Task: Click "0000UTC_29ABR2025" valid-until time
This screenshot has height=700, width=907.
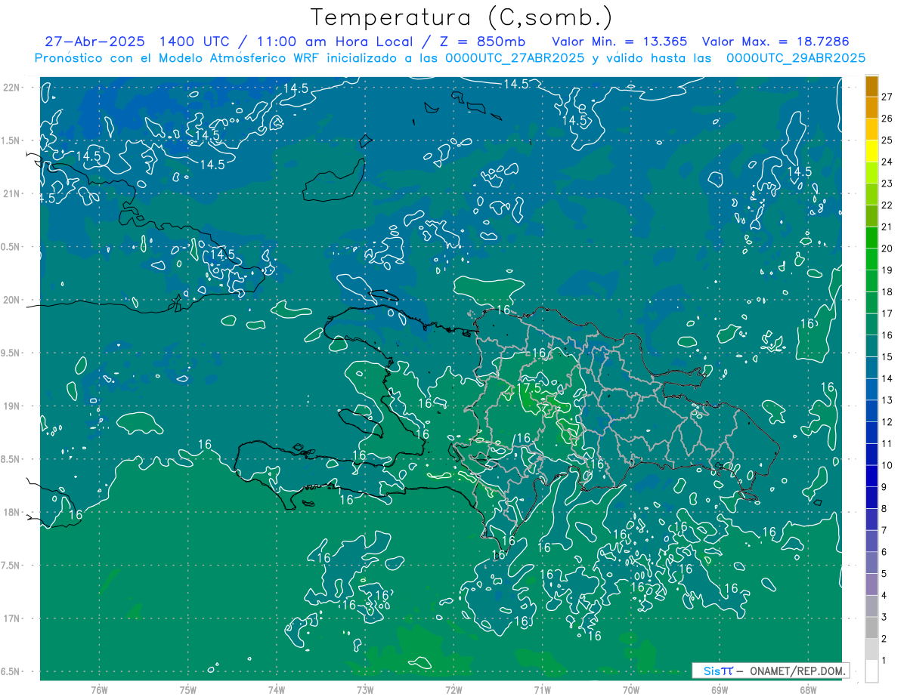Action: (795, 58)
